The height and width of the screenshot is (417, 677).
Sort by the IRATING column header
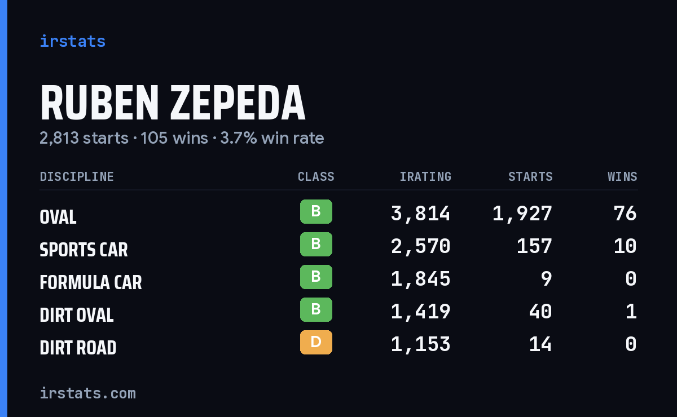click(x=425, y=177)
